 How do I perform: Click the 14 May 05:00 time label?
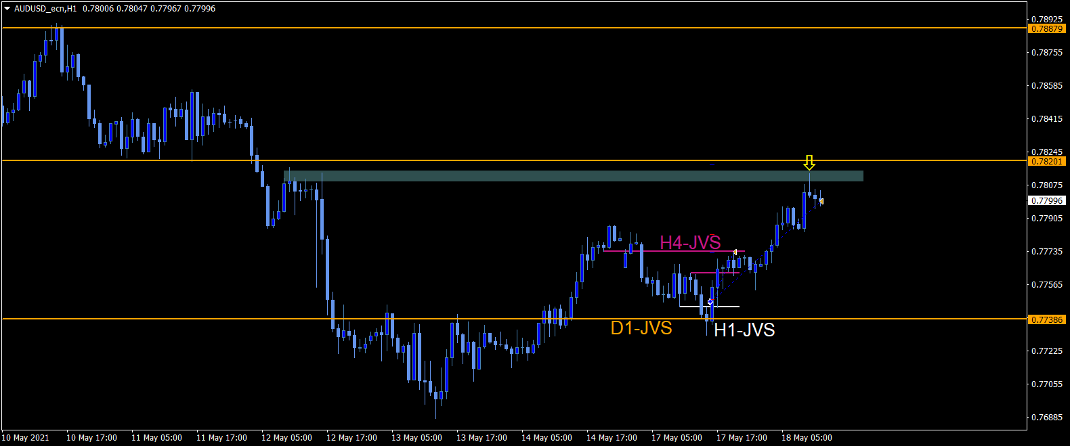[547, 438]
